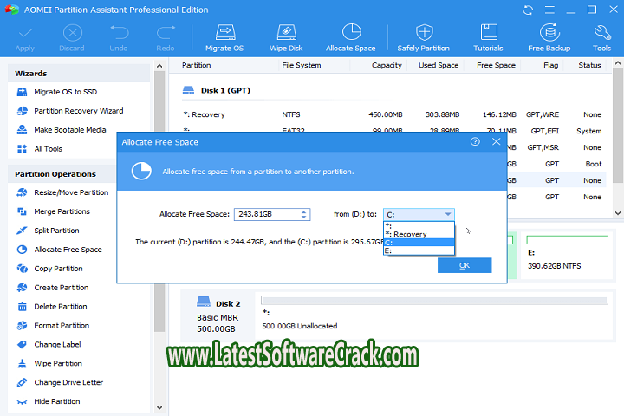
Task: Select the Format Partition operation
Action: [62, 326]
